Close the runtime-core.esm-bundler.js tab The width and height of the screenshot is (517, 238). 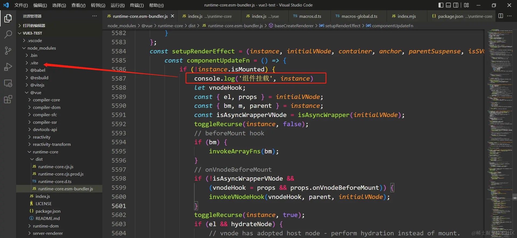[x=172, y=16]
